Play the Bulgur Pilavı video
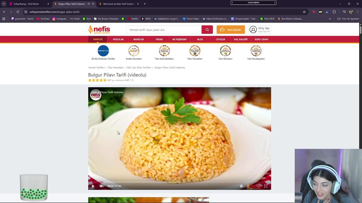Image resolution: width=362 pixels, height=203 pixels. [x=93, y=186]
